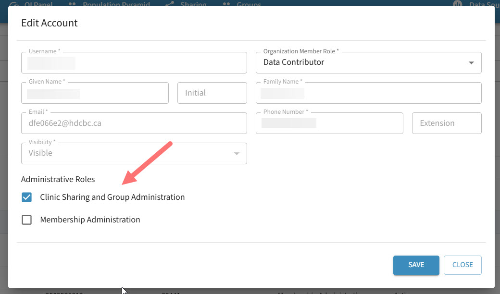Enable the Membership Administration checkbox
This screenshot has width=500, height=294.
pos(27,220)
